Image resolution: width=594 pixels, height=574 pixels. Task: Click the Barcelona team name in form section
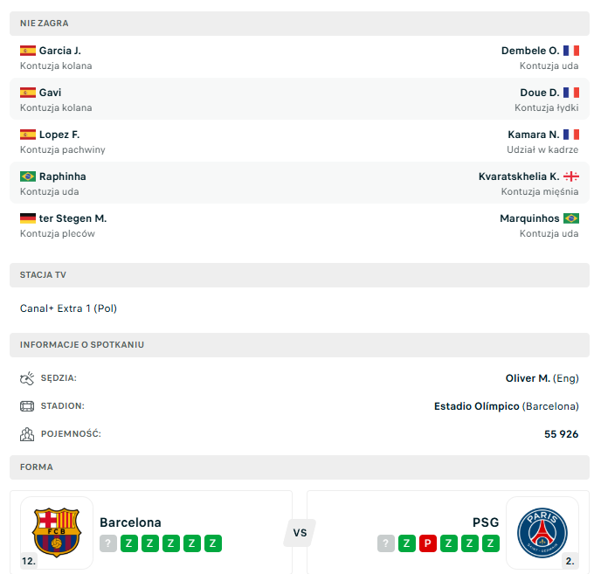click(130, 522)
